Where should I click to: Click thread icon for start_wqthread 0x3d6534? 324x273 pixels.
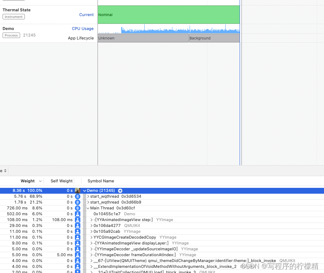click(78, 196)
